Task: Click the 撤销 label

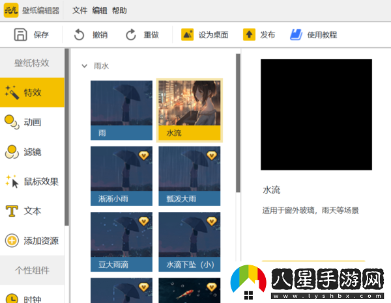Action: (x=100, y=34)
